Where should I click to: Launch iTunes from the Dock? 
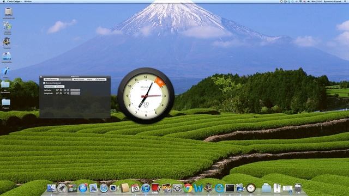(x=146, y=188)
